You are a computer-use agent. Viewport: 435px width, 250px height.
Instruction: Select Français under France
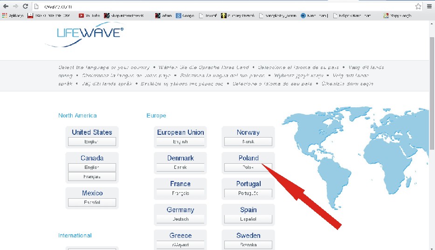click(180, 193)
